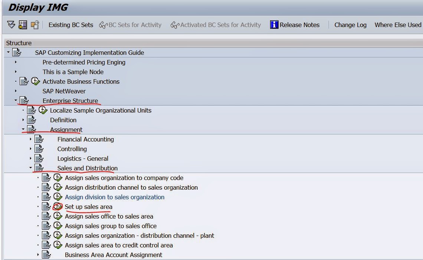423x260 pixels.
Task: Execute Assign division to sales organization icon
Action: [x=58, y=196]
